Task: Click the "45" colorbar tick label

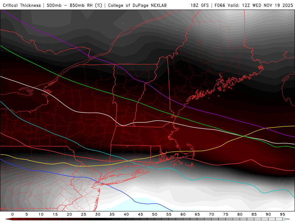Action: point(140,214)
